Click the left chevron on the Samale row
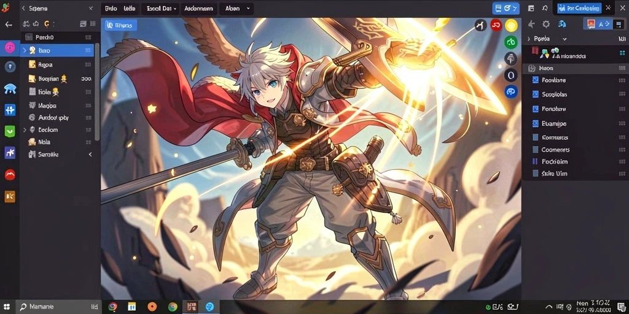The width and height of the screenshot is (629, 314). 90,154
